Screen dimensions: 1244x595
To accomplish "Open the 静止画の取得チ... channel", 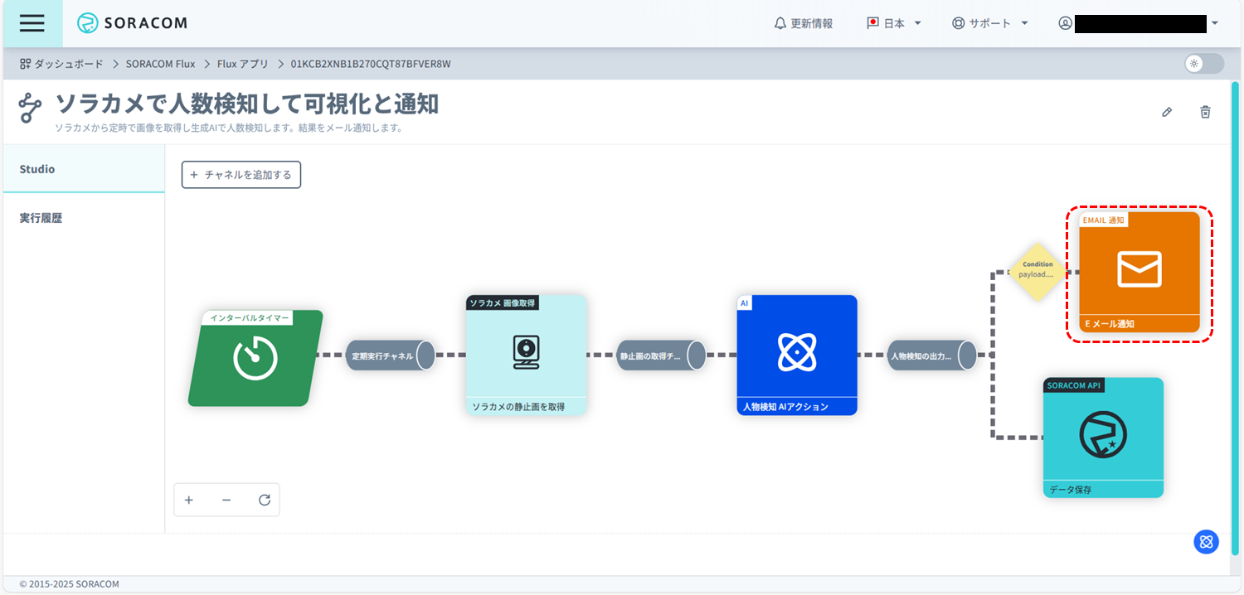I will click(661, 356).
